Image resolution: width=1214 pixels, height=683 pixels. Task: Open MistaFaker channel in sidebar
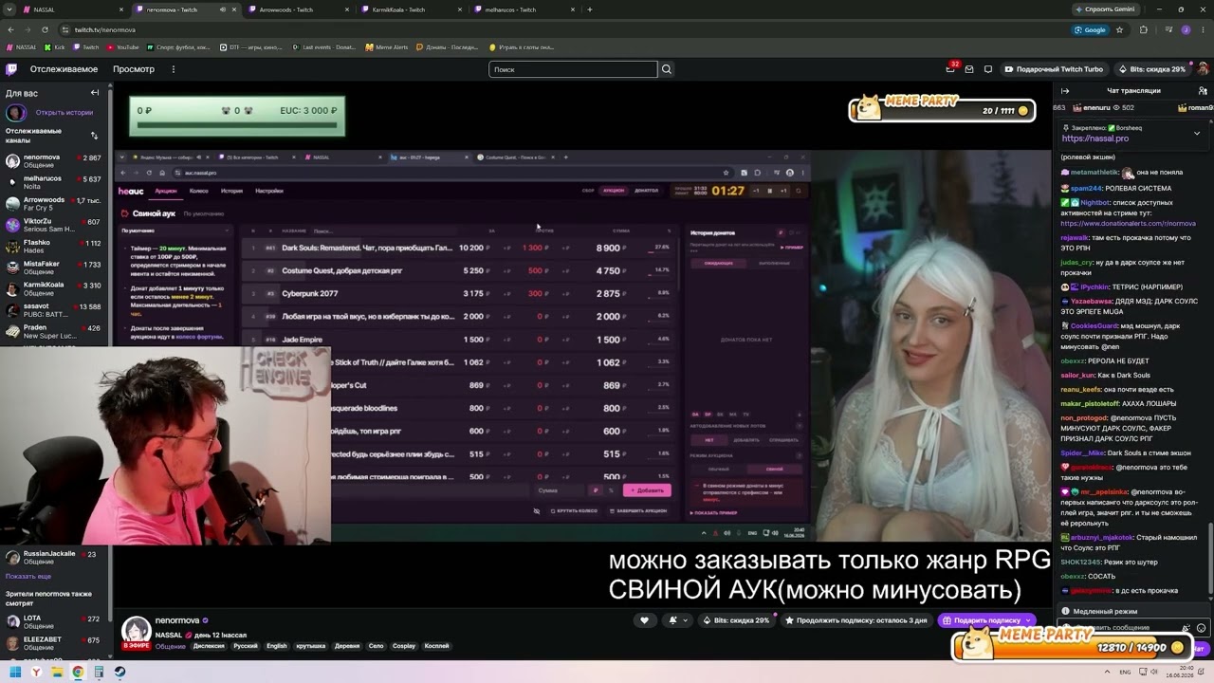(x=55, y=268)
